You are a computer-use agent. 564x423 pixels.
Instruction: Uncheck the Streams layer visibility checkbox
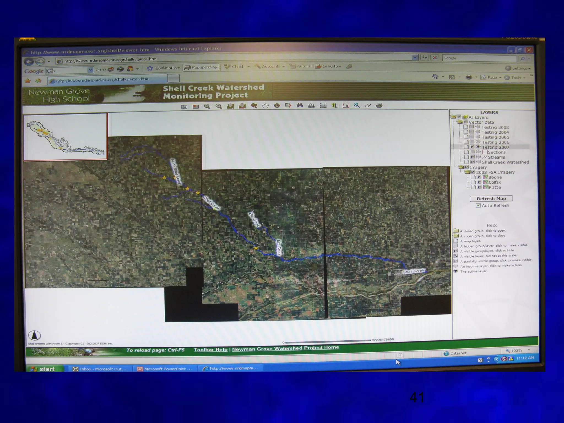coord(472,157)
